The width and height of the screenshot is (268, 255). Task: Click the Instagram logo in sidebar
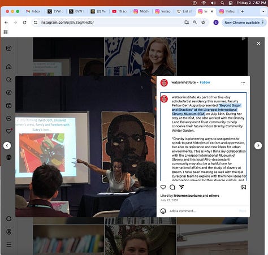(x=8, y=48)
